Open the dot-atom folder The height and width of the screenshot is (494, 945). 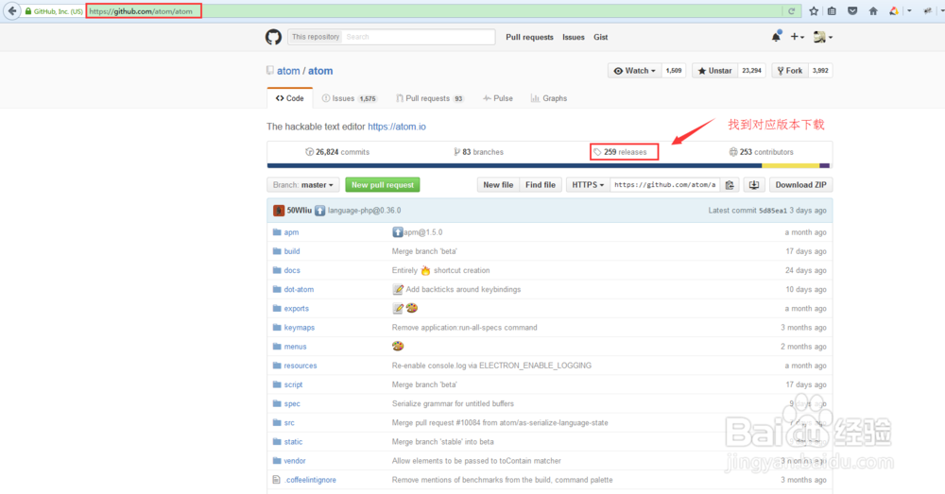click(x=299, y=289)
